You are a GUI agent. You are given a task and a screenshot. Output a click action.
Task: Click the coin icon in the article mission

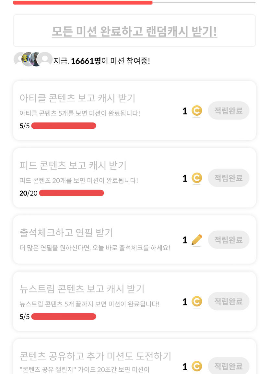[x=196, y=111]
